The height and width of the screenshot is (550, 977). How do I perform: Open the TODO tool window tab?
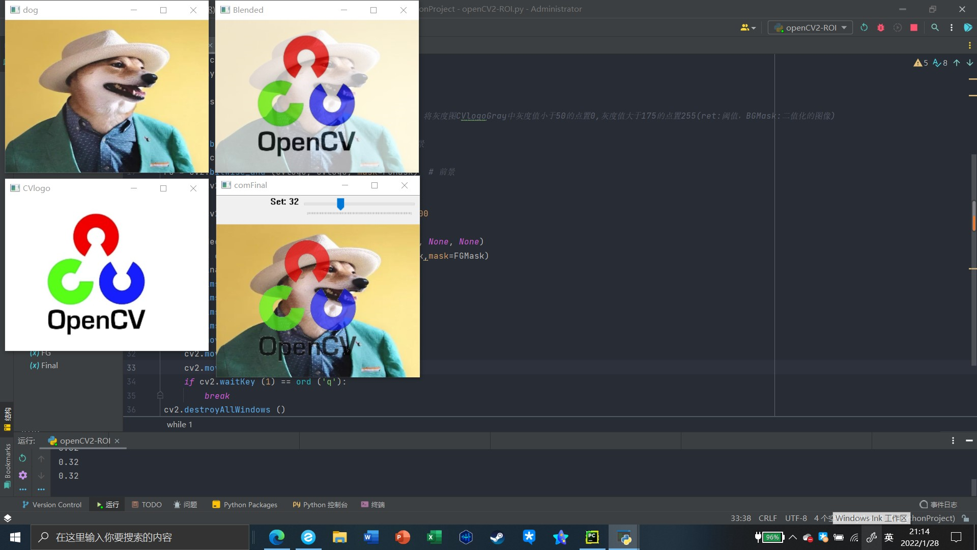click(x=147, y=505)
